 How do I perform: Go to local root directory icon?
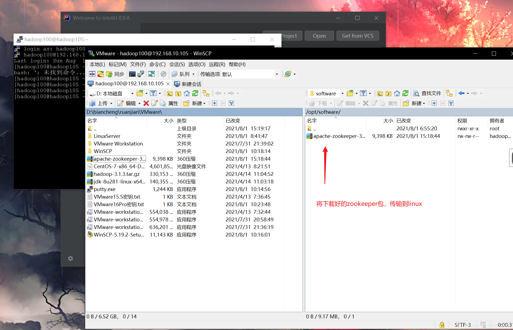(178, 93)
